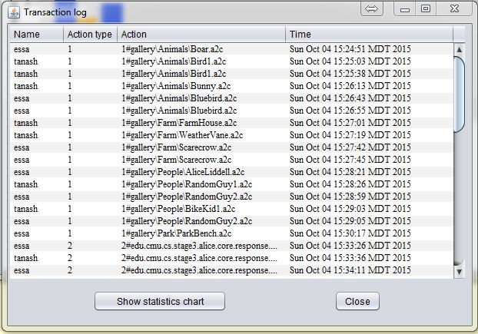Viewport: 478px width, 334px height.
Task: Close the window with the X button
Action: pos(454,8)
